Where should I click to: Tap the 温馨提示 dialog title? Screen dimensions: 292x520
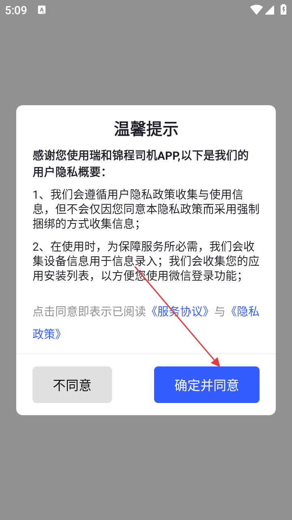146,129
